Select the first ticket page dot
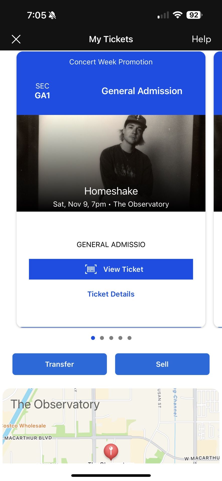This screenshot has width=222, height=481. point(93,338)
